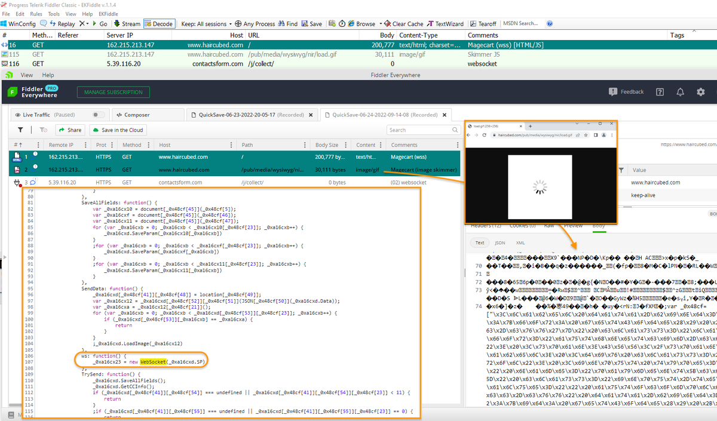Click the Share button
The width and height of the screenshot is (717, 421).
[71, 130]
